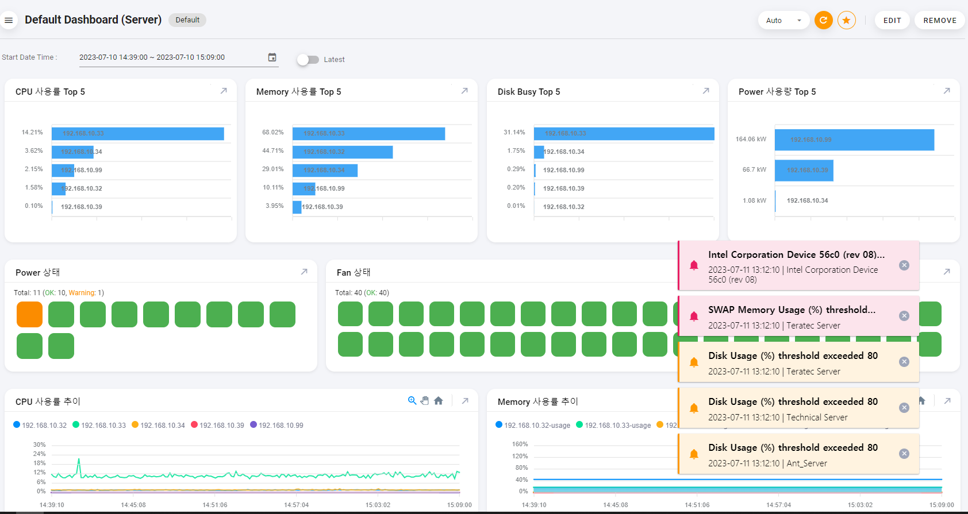
Task: Toggle 192.168.10.99 series in CPU legend
Action: [276, 425]
